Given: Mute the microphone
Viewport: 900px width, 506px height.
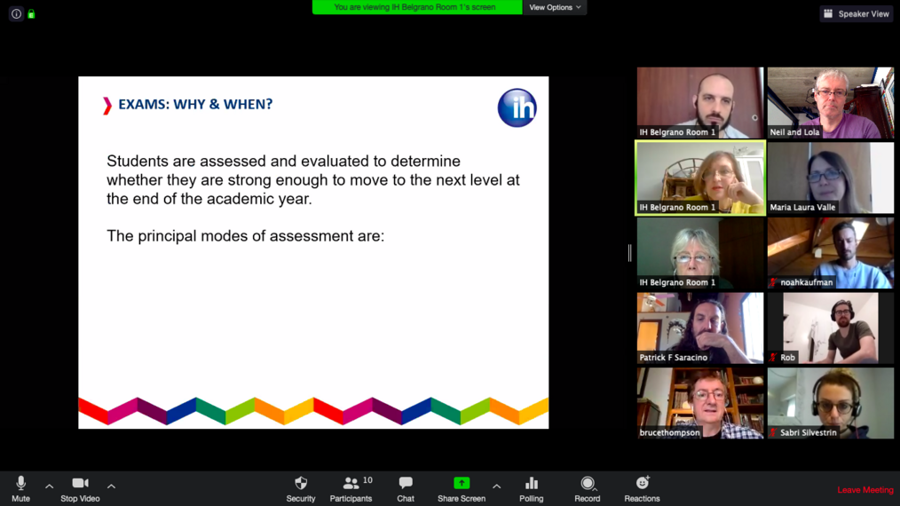Looking at the screenshot, I should pos(20,489).
